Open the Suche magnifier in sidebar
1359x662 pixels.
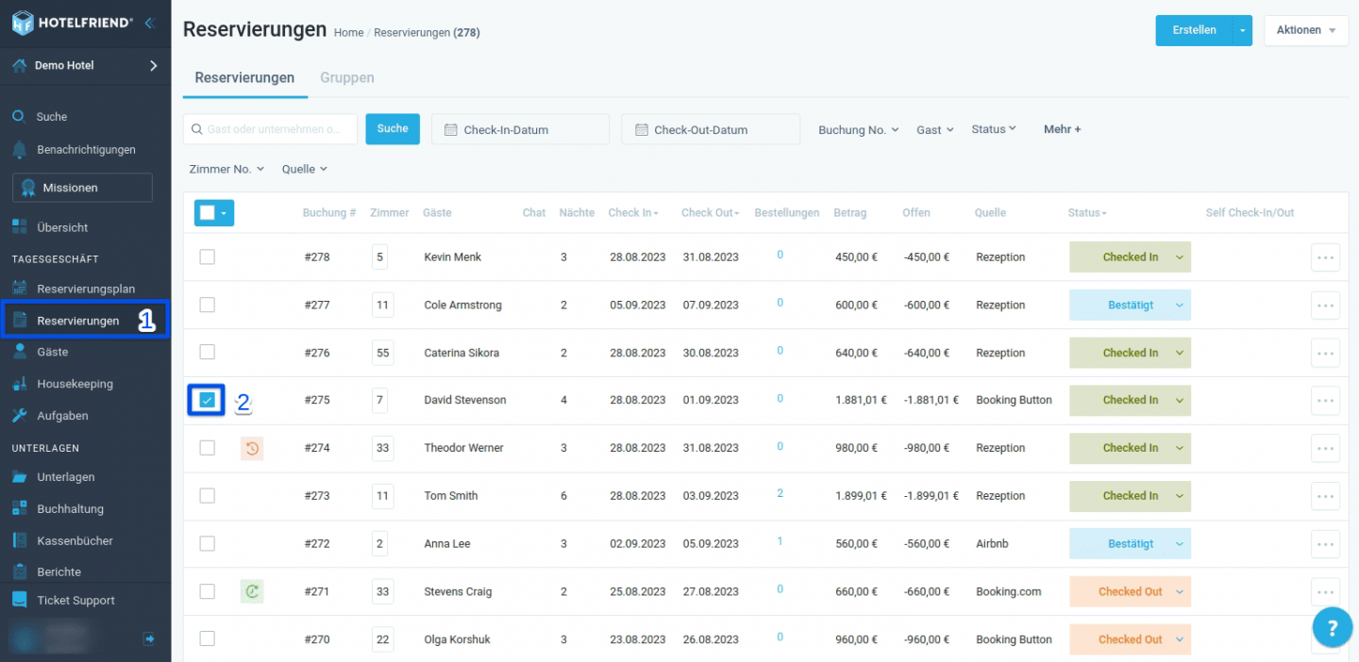click(19, 117)
